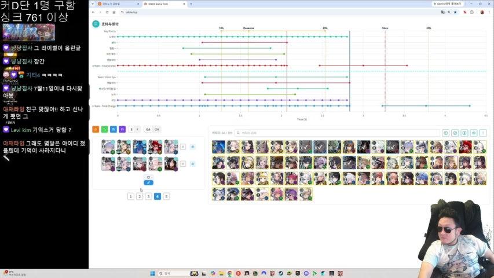Switch to the first browser tab
Image resolution: width=494 pixels, height=278 pixels.
click(118, 4)
